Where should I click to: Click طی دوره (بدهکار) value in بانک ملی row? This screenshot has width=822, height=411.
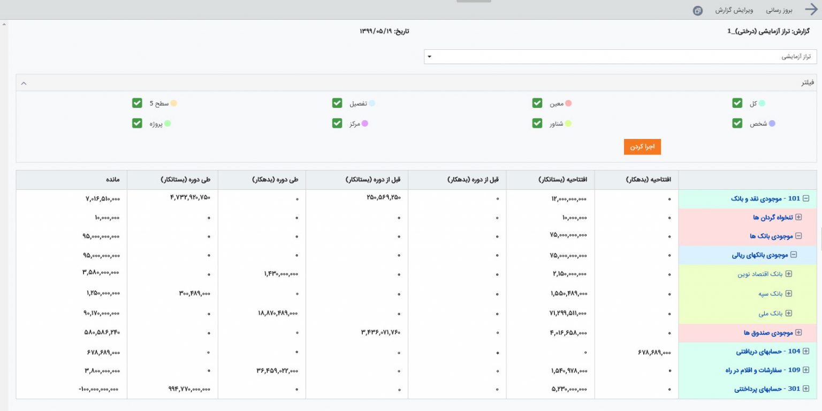pyautogui.click(x=278, y=313)
